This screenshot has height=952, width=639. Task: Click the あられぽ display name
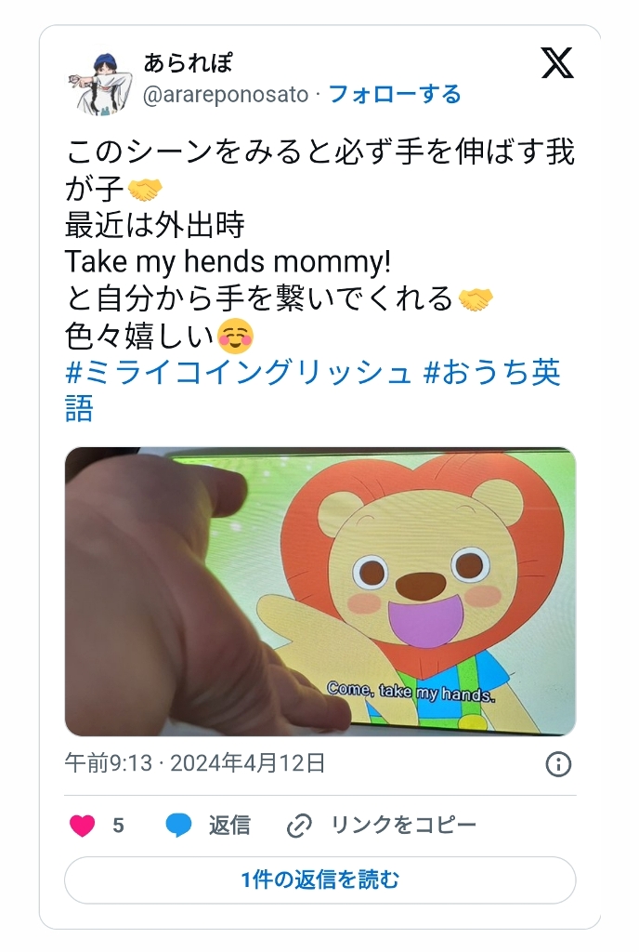188,62
